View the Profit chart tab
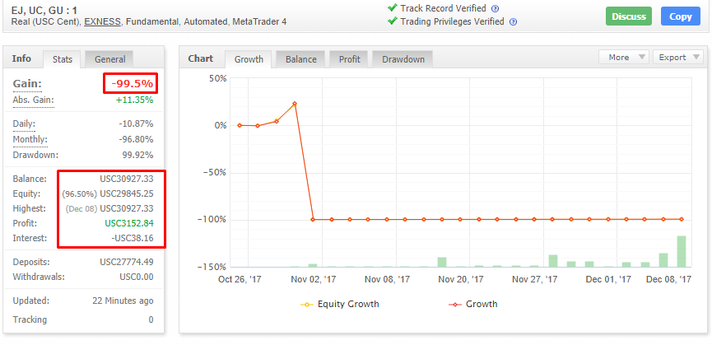Viewport: 712px width, 345px height. tap(348, 59)
